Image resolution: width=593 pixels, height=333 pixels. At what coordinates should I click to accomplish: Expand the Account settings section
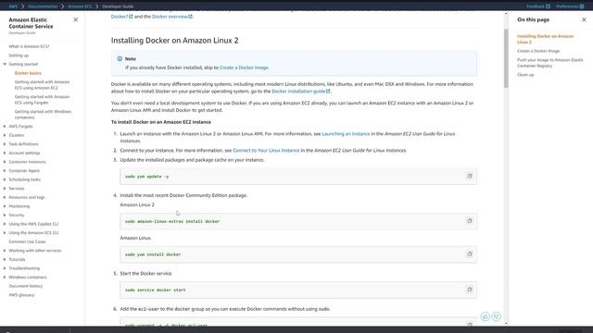(x=5, y=153)
